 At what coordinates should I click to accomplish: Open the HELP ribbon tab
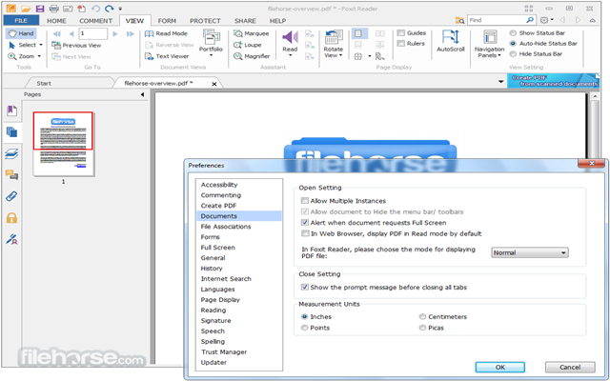pos(277,21)
